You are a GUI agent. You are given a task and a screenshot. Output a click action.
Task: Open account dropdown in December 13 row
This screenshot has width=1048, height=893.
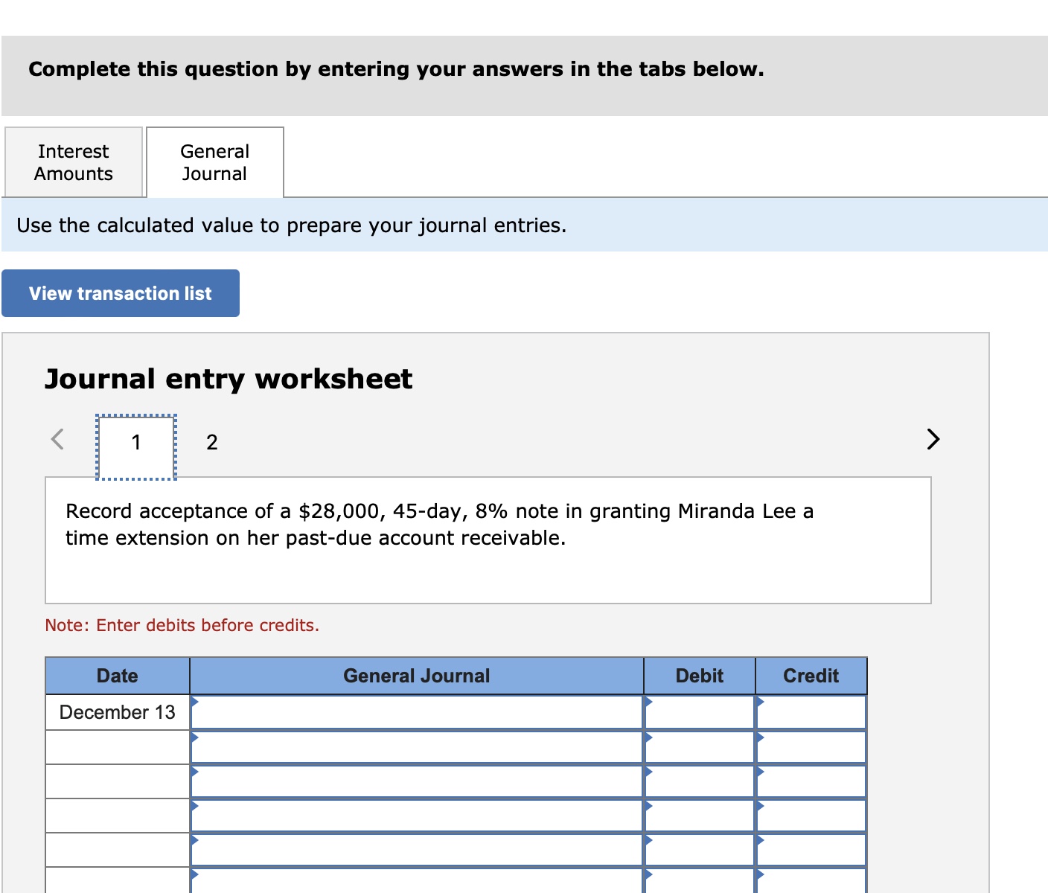pyautogui.click(x=417, y=712)
